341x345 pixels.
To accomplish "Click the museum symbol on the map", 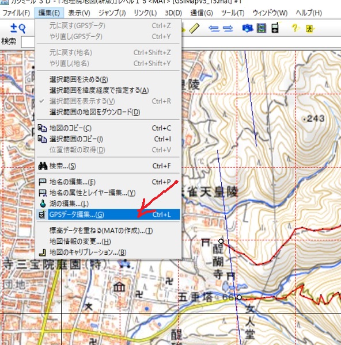I will (119, 287).
